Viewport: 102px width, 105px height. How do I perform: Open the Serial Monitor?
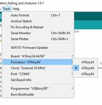coord(38,33)
